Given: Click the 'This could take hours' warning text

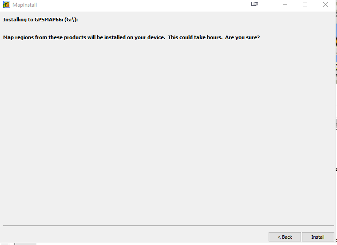Looking at the screenshot, I should 195,37.
